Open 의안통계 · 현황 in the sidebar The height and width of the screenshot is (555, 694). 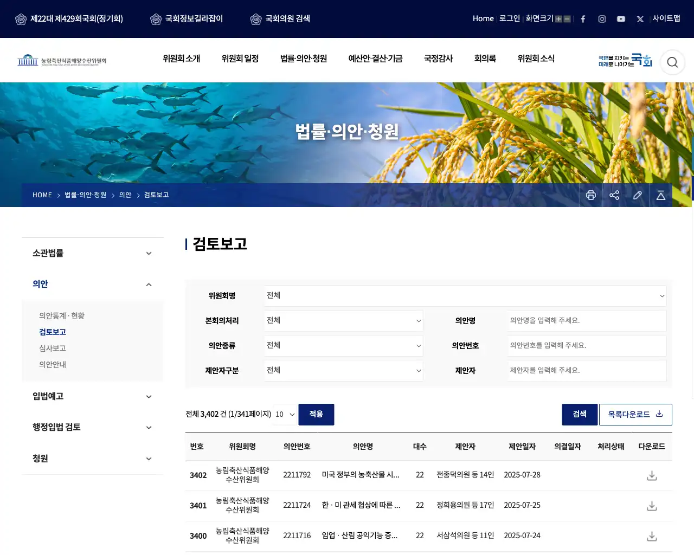point(62,316)
